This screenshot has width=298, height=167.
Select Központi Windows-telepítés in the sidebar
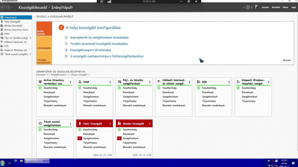point(16,50)
